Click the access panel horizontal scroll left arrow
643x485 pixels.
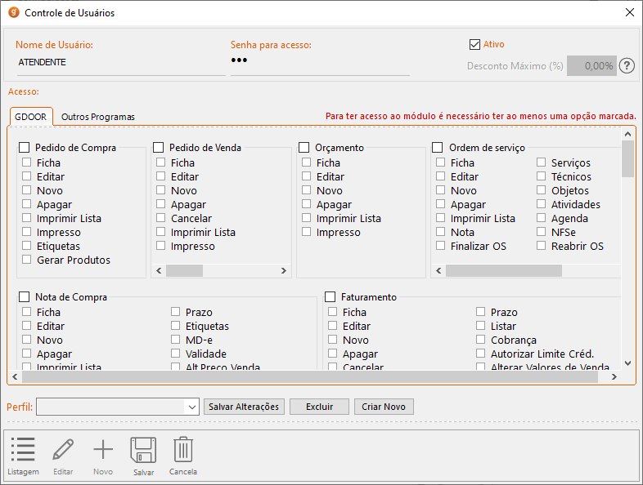[x=15, y=377]
